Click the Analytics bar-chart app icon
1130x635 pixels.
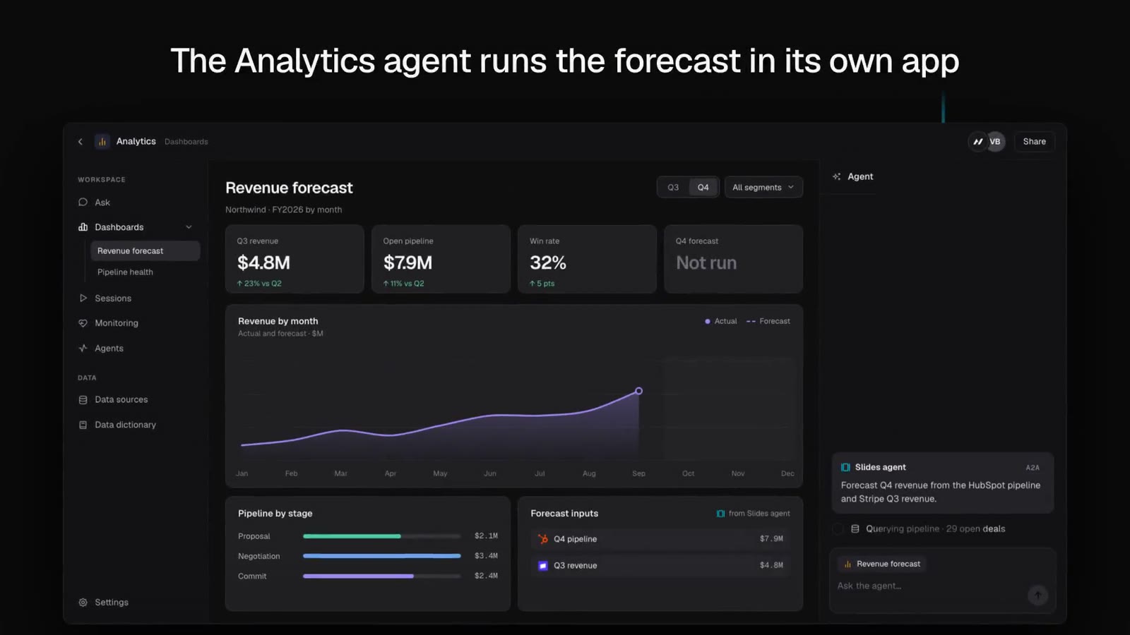point(102,142)
